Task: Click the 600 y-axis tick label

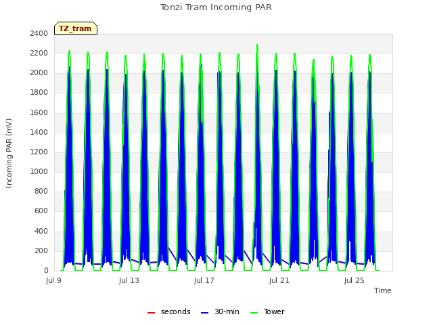Action: click(x=41, y=211)
